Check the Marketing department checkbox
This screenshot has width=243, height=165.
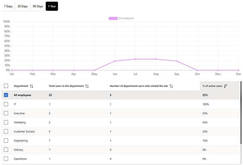pos(6,122)
